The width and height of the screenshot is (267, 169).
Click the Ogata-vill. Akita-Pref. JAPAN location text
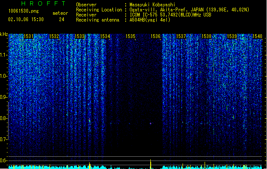(x=189, y=10)
